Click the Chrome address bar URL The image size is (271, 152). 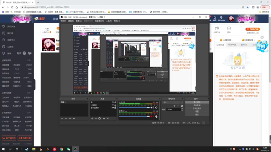tap(47, 7)
